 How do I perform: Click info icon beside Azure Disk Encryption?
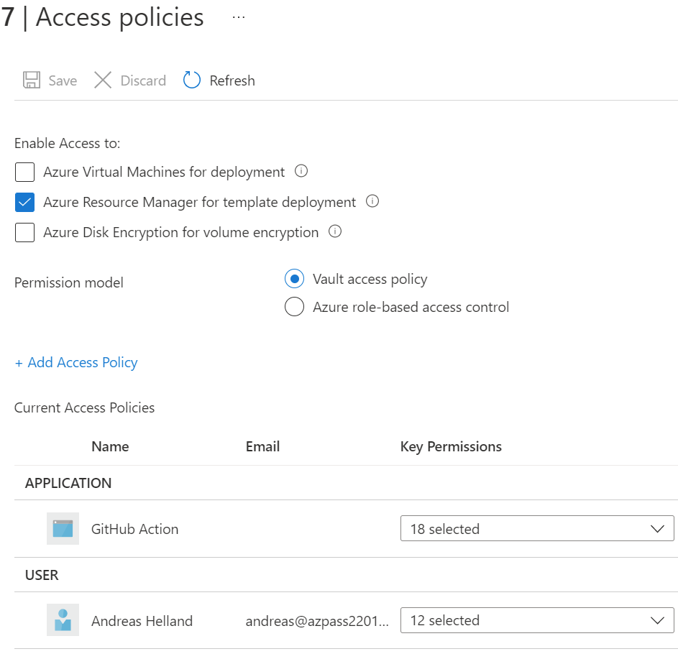click(335, 232)
